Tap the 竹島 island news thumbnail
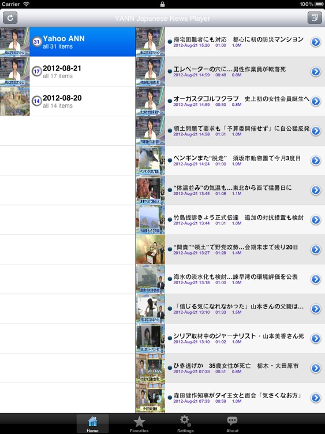Image resolution: width=325 pixels, height=434 pixels. [151, 220]
